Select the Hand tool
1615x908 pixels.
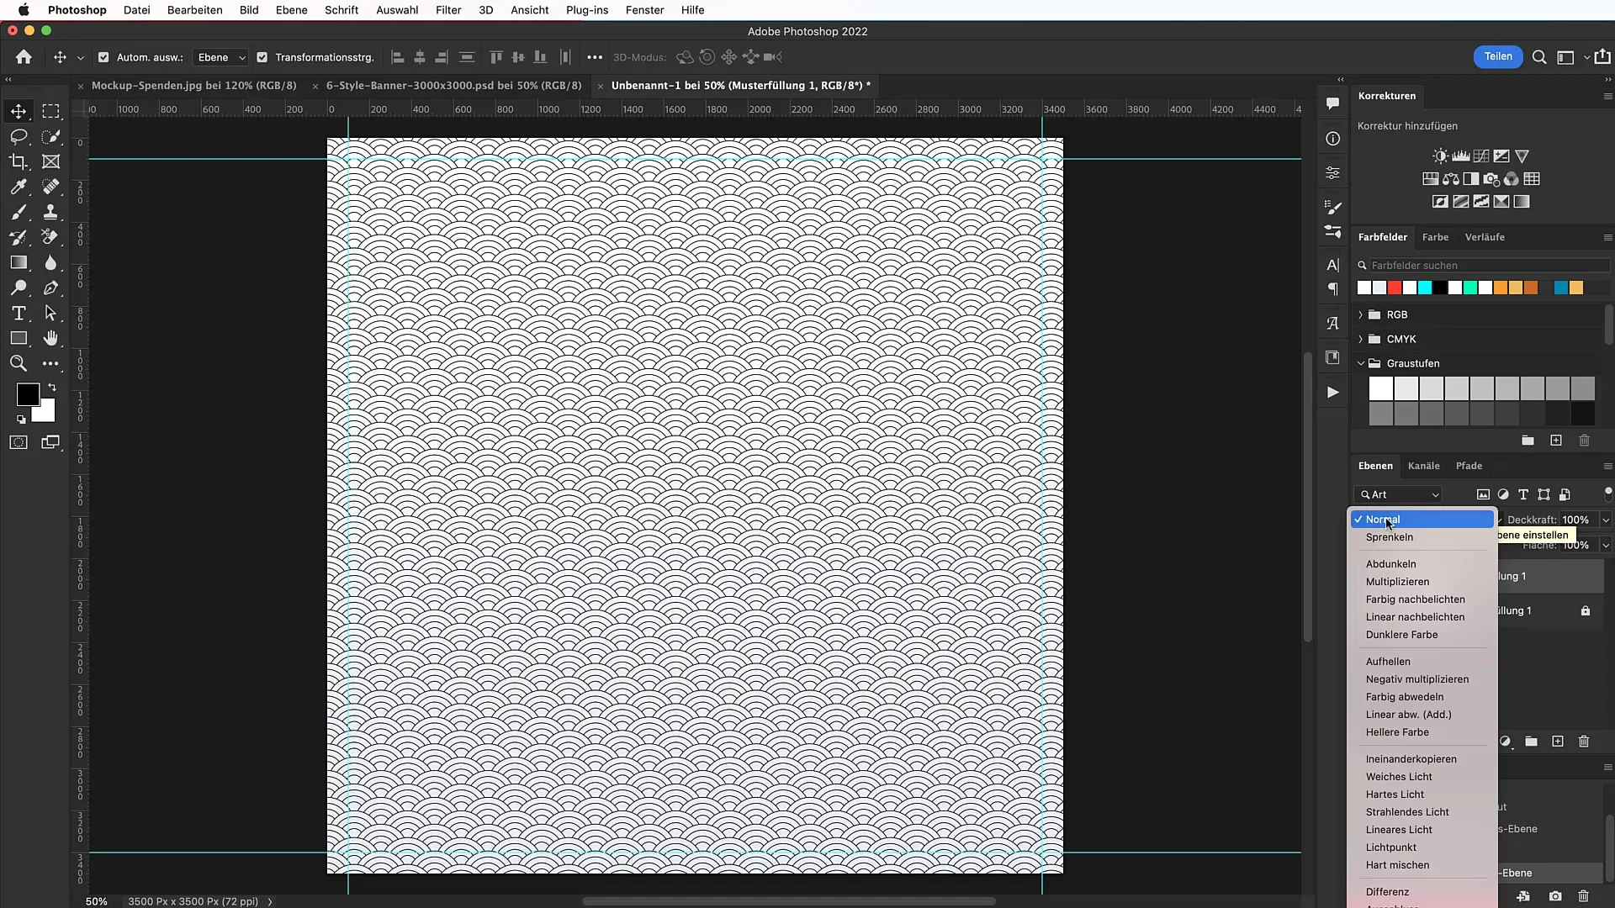pos(51,338)
